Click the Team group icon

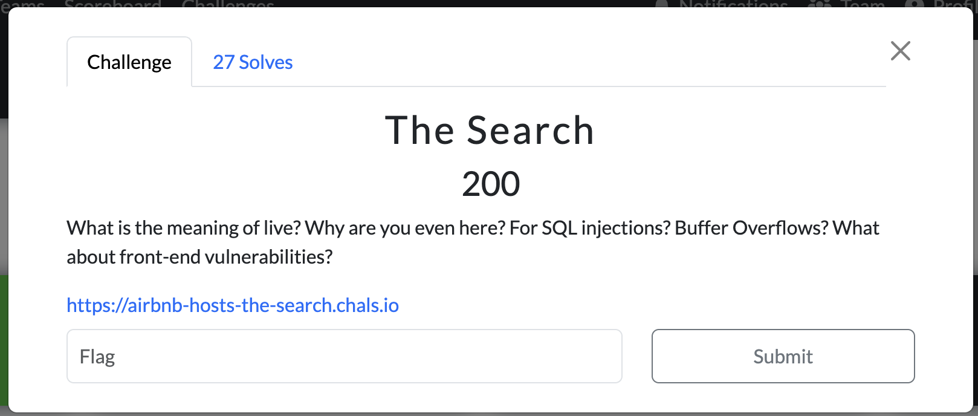[819, 4]
